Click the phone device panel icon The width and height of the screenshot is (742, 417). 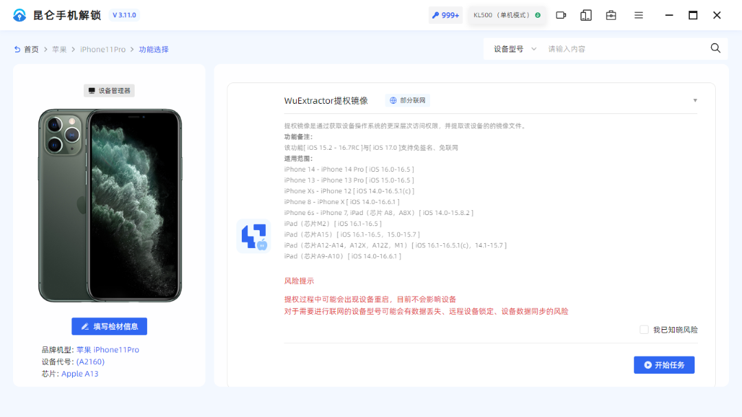(x=586, y=15)
